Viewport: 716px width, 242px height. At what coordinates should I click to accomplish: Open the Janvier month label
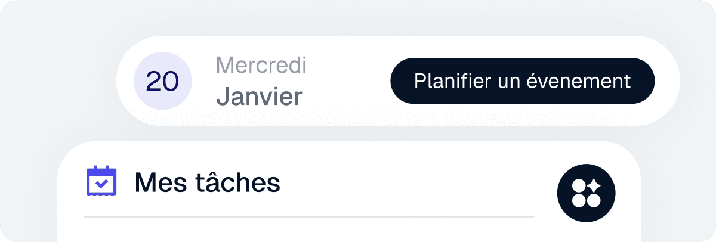[x=259, y=96]
